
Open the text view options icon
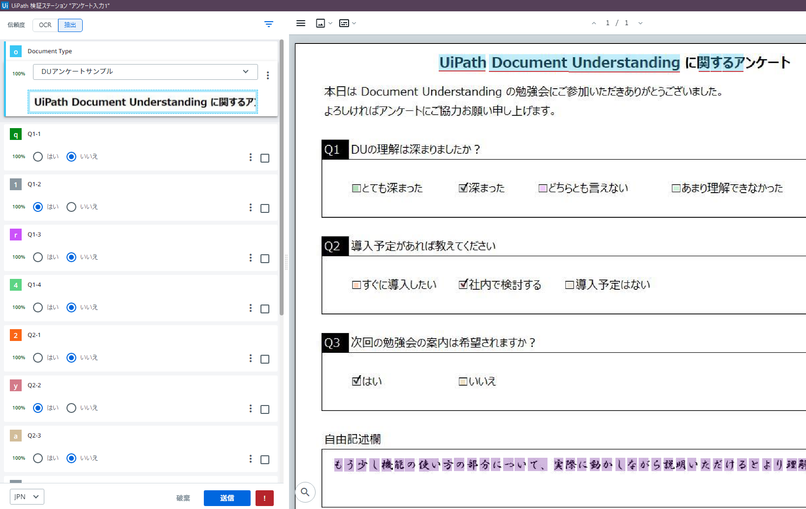(x=344, y=23)
